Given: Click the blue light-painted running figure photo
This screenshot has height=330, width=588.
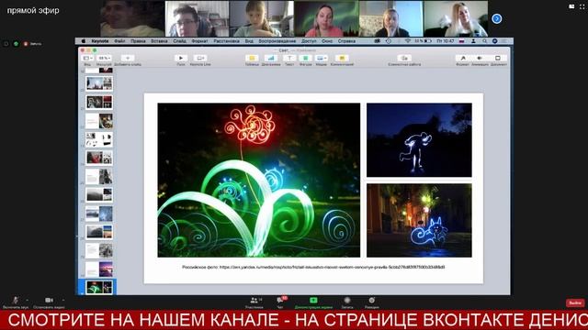Looking at the screenshot, I should (419, 140).
